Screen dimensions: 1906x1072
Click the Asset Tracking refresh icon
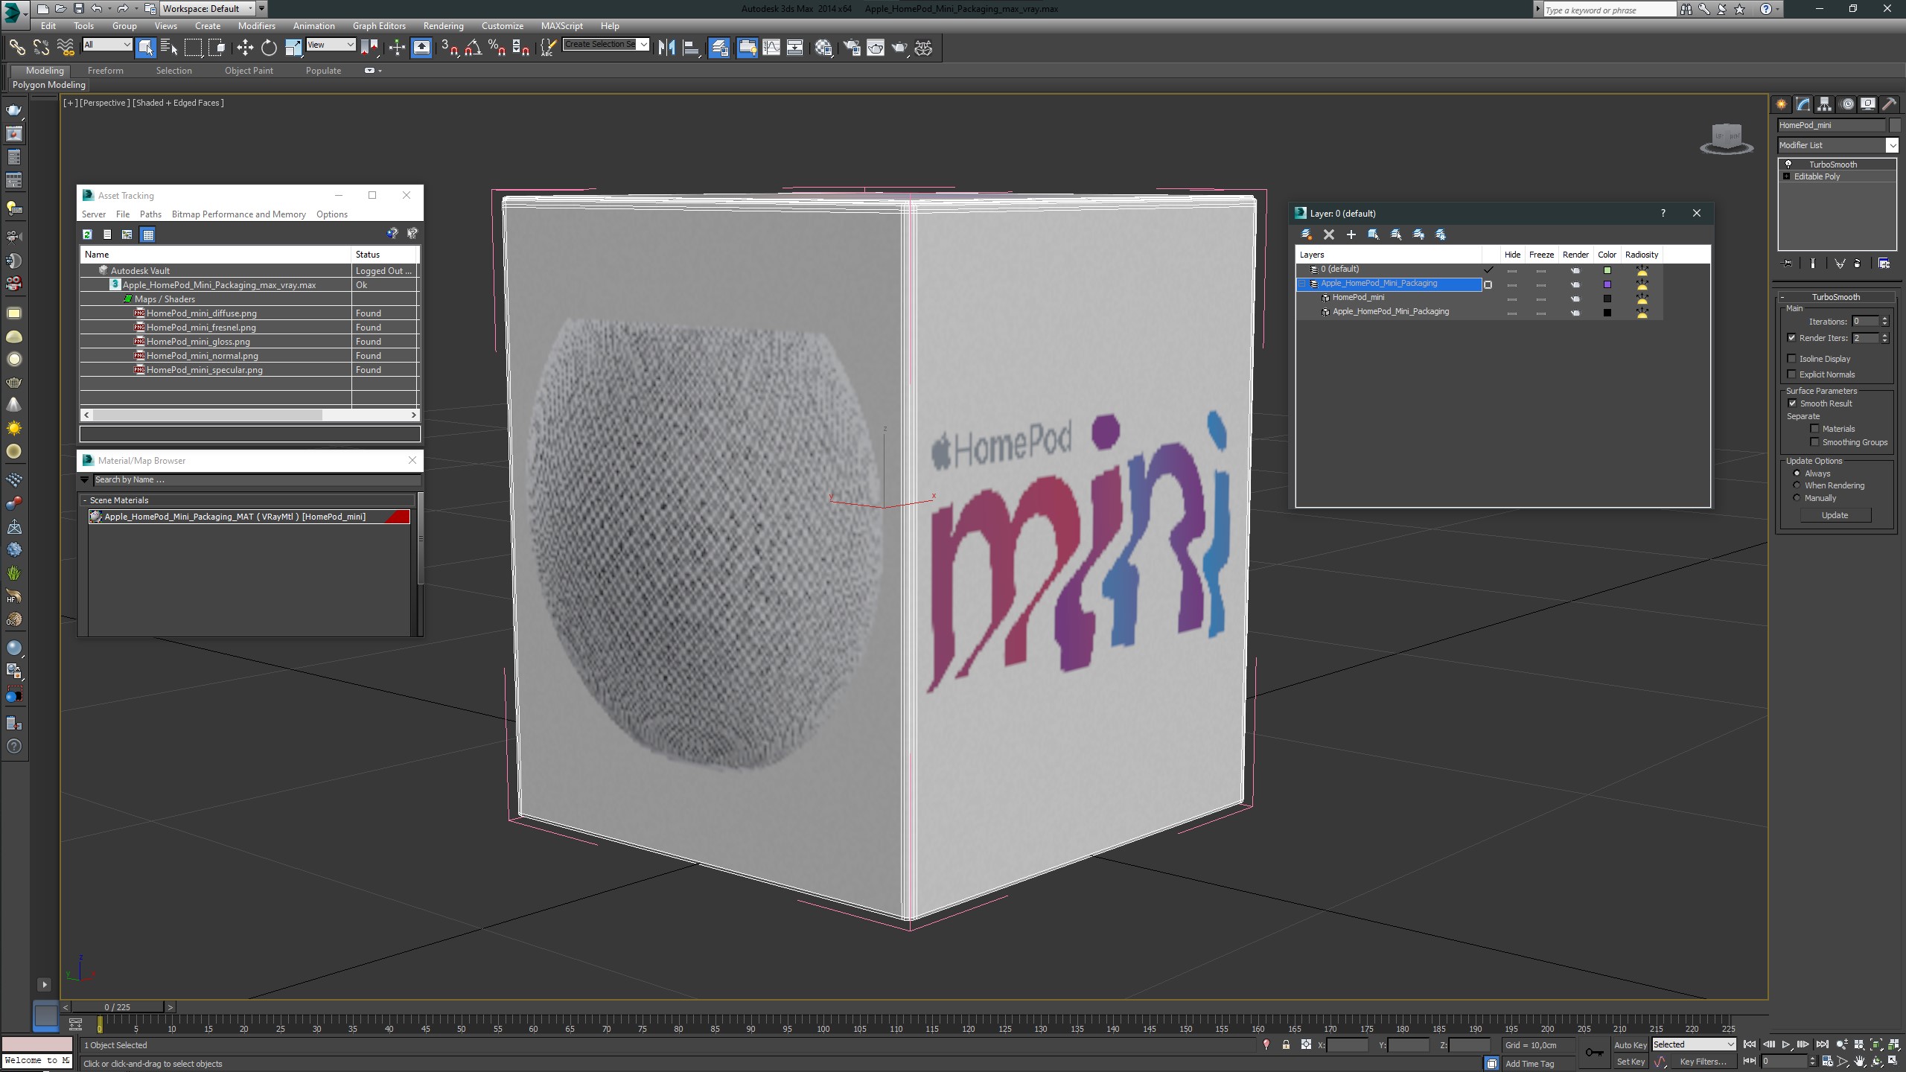(89, 233)
